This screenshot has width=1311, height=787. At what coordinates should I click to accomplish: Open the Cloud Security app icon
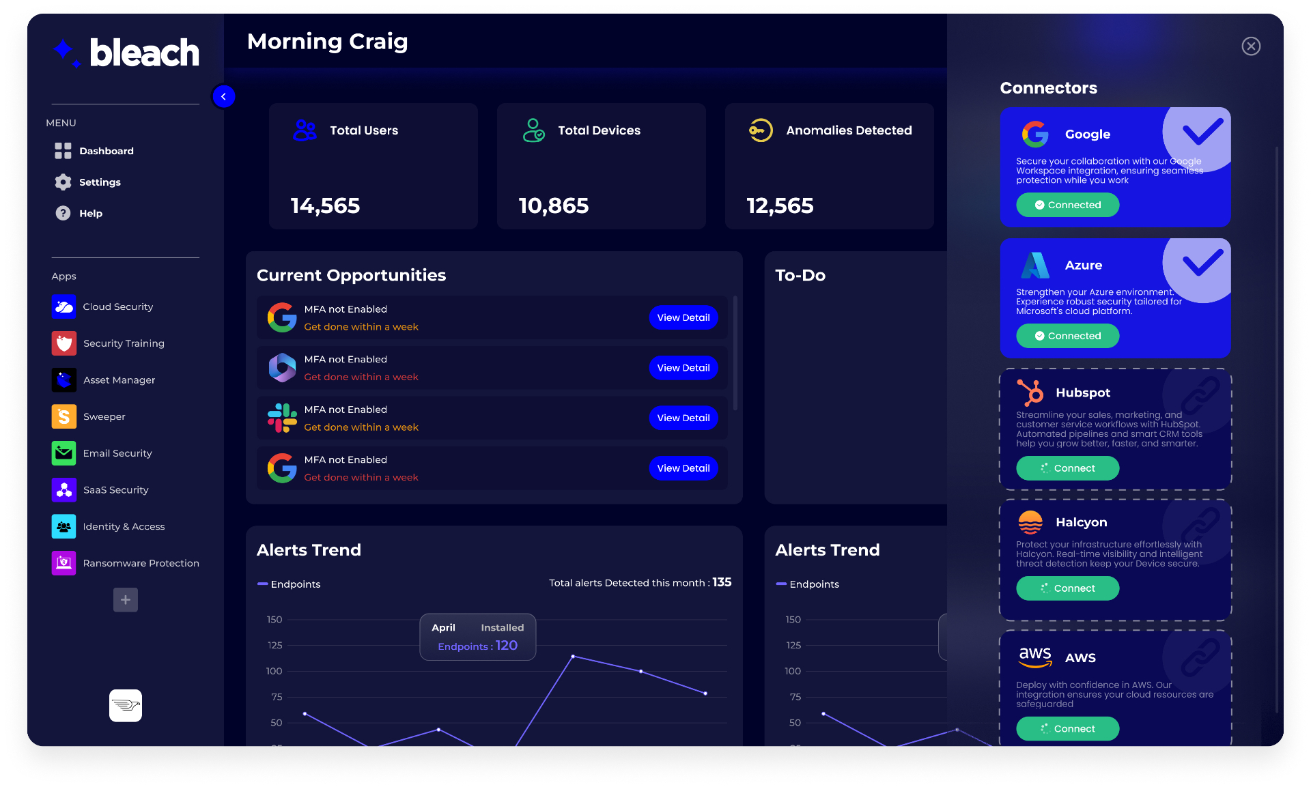click(64, 307)
